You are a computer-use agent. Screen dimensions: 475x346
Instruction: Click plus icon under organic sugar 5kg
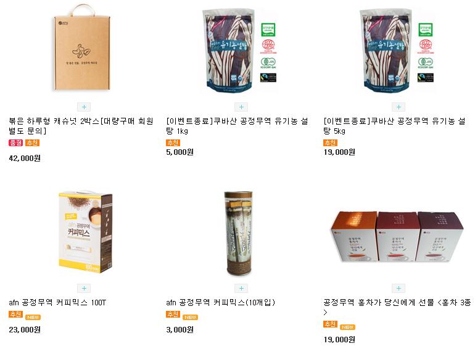click(x=399, y=107)
